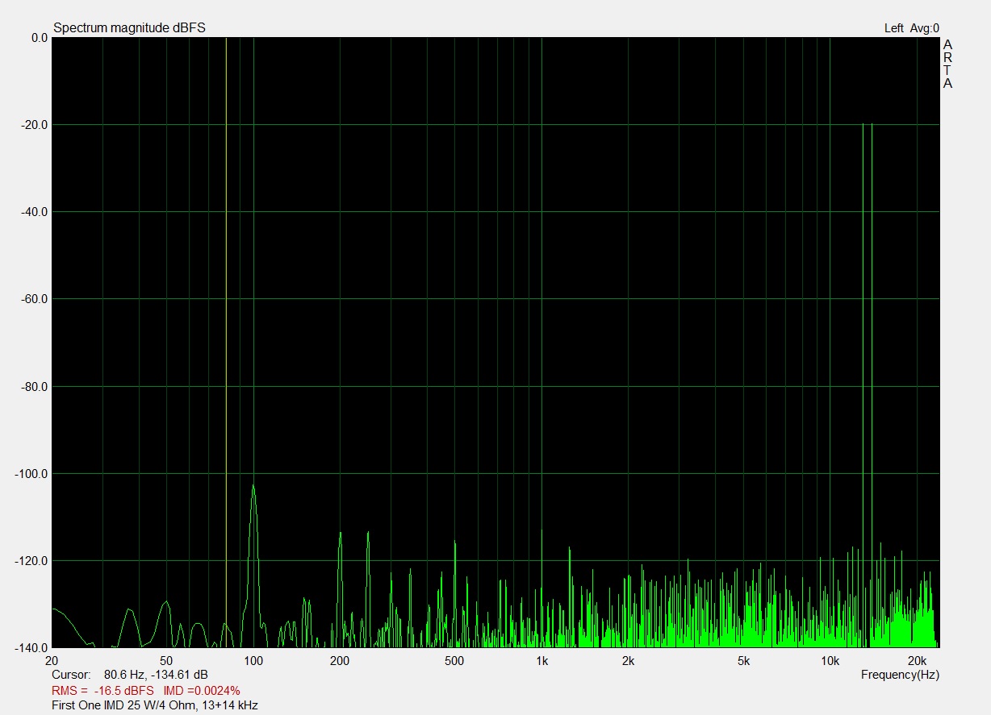
Task: Click the 'Frequency(Hz)' axis label
Action: (900, 674)
